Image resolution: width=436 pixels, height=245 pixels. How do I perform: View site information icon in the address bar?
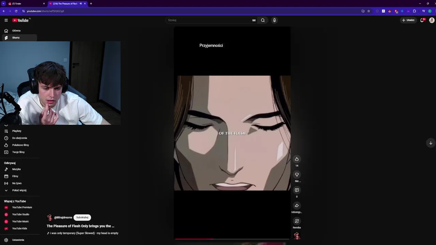pyautogui.click(x=24, y=11)
